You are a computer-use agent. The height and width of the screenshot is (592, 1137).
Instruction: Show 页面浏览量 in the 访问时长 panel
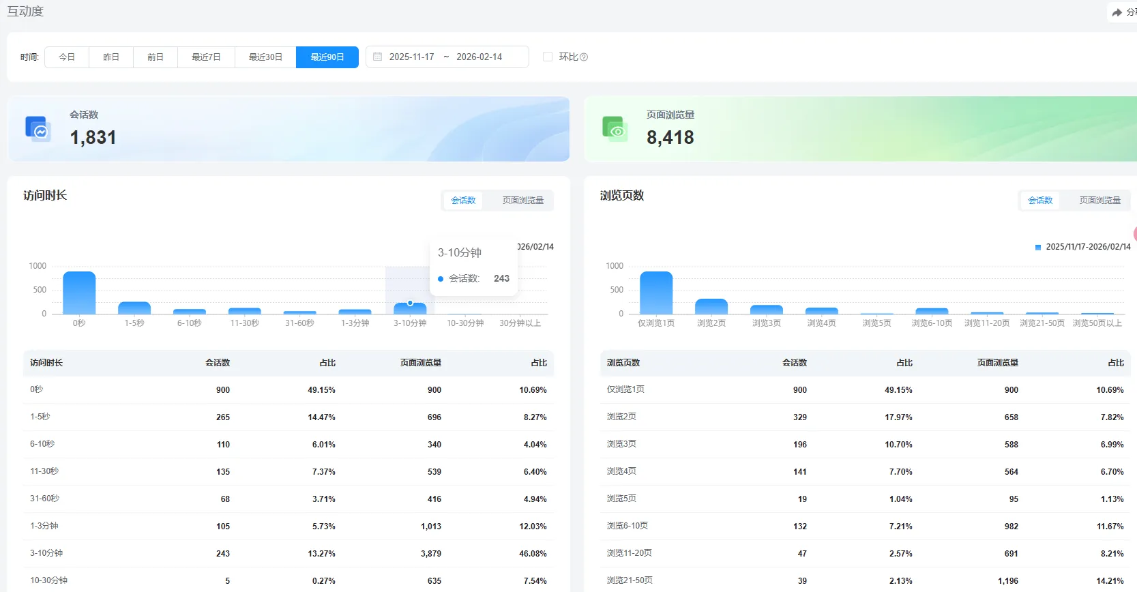[522, 201]
